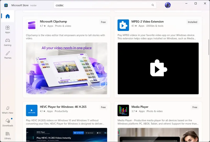This screenshot has width=210, height=142.
Task: Click the Media Player app icon
Action: [x=123, y=110]
